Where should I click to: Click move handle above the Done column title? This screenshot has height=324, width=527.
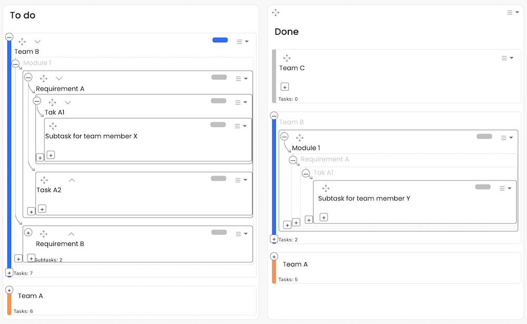click(276, 13)
